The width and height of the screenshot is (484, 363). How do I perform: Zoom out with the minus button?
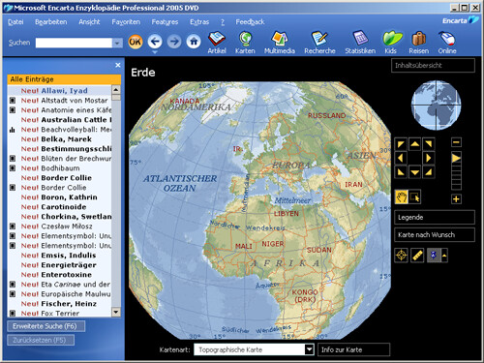456,142
